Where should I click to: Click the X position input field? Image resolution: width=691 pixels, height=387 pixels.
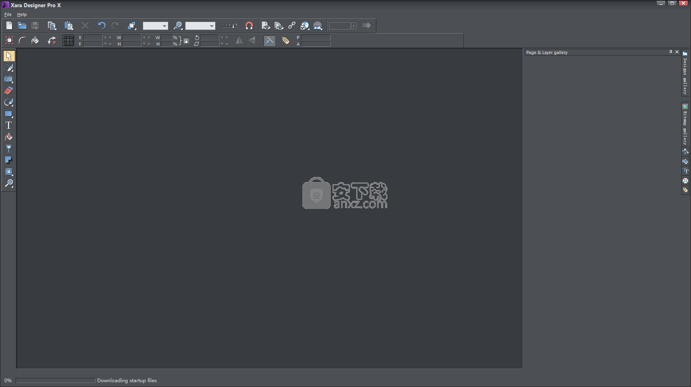click(x=93, y=38)
